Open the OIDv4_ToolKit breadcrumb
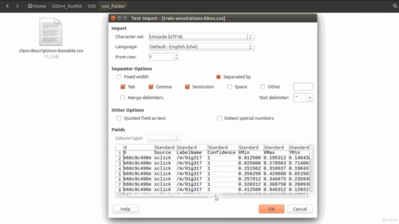This screenshot has height=224, width=399. (67, 6)
